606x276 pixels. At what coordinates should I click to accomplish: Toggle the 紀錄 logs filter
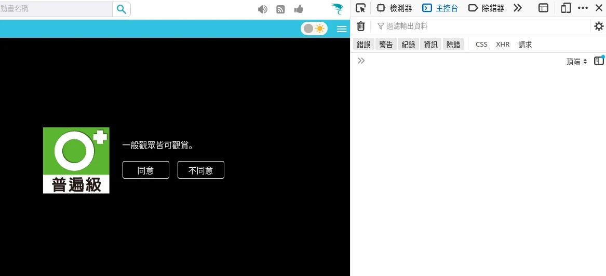409,45
